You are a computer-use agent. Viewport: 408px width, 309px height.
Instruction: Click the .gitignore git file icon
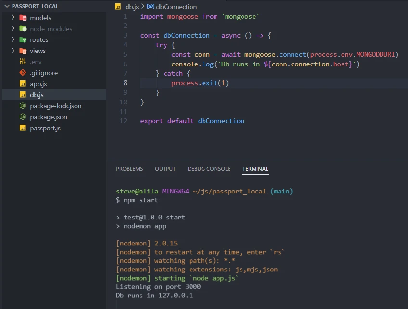point(23,73)
